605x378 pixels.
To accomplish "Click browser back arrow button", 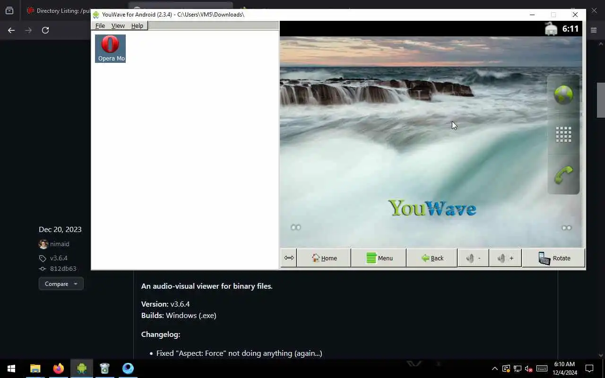I will pos(11,30).
